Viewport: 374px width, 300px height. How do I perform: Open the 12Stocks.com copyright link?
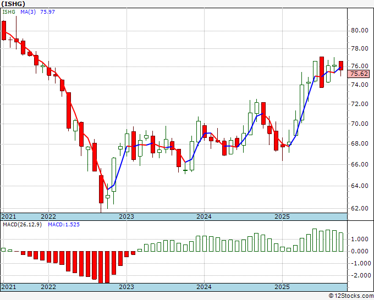click(x=351, y=296)
